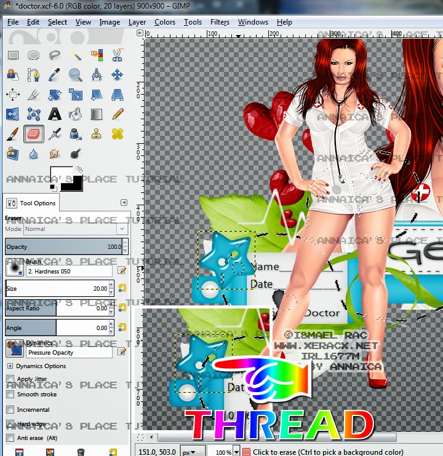The width and height of the screenshot is (443, 456).
Task: Open the Select menu
Action: [57, 22]
